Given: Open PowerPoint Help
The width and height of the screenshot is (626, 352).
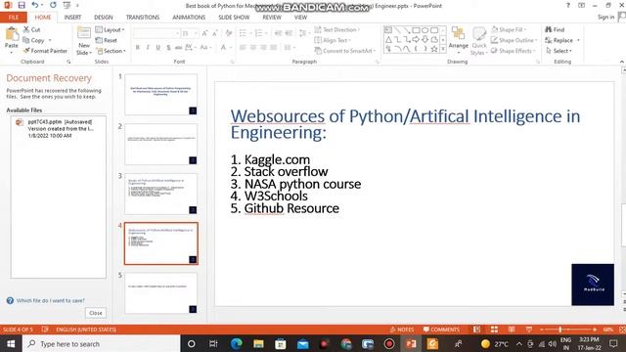Looking at the screenshot, I should tap(568, 5).
